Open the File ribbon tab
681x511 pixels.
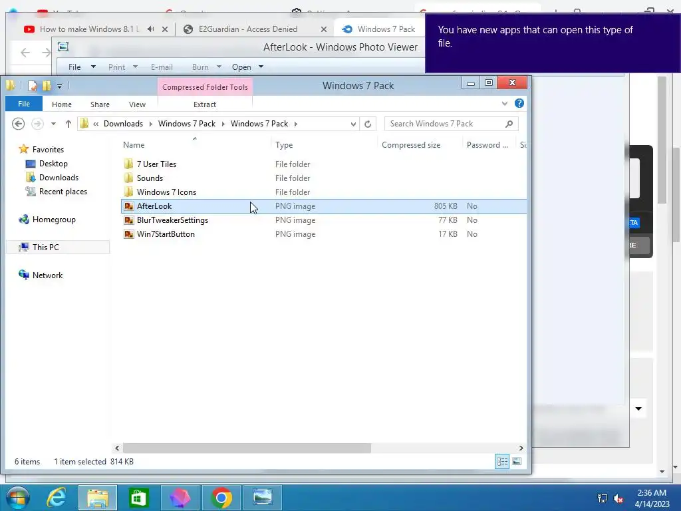point(24,104)
